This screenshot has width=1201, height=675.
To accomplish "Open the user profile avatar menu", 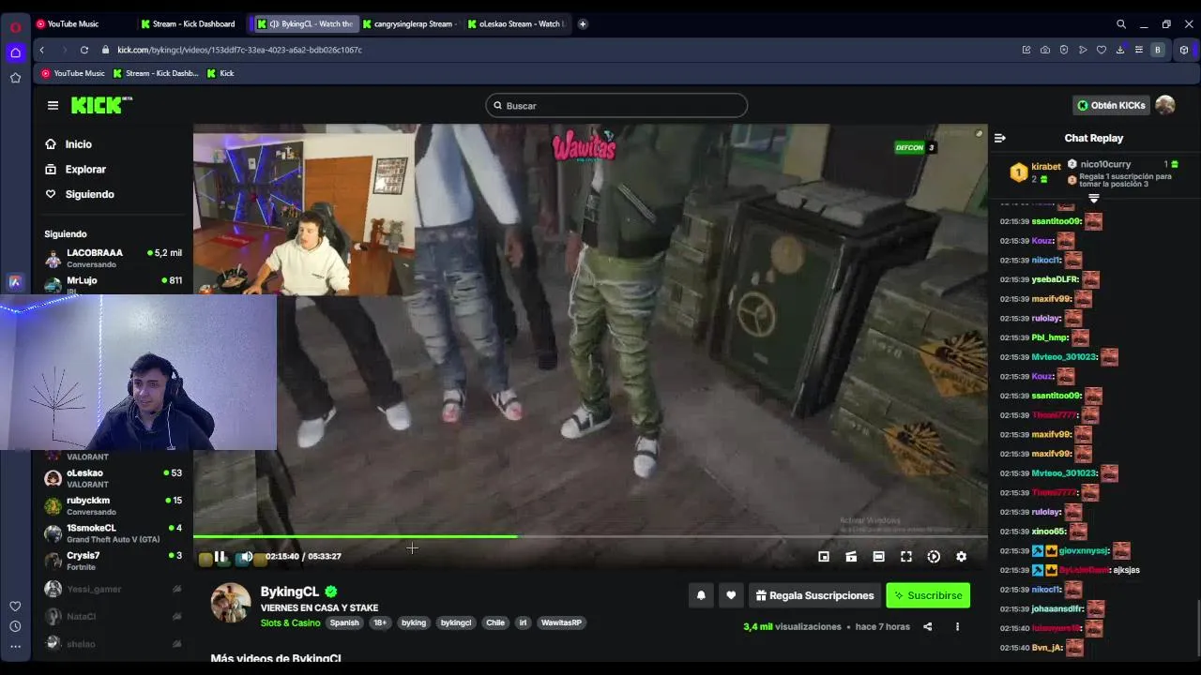I will click(x=1165, y=105).
